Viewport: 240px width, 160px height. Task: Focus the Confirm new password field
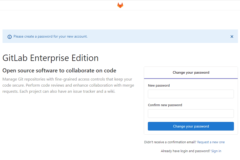tap(191, 114)
